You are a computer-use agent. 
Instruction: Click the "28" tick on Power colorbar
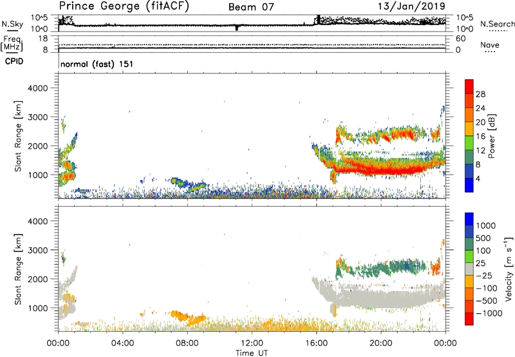(x=480, y=94)
